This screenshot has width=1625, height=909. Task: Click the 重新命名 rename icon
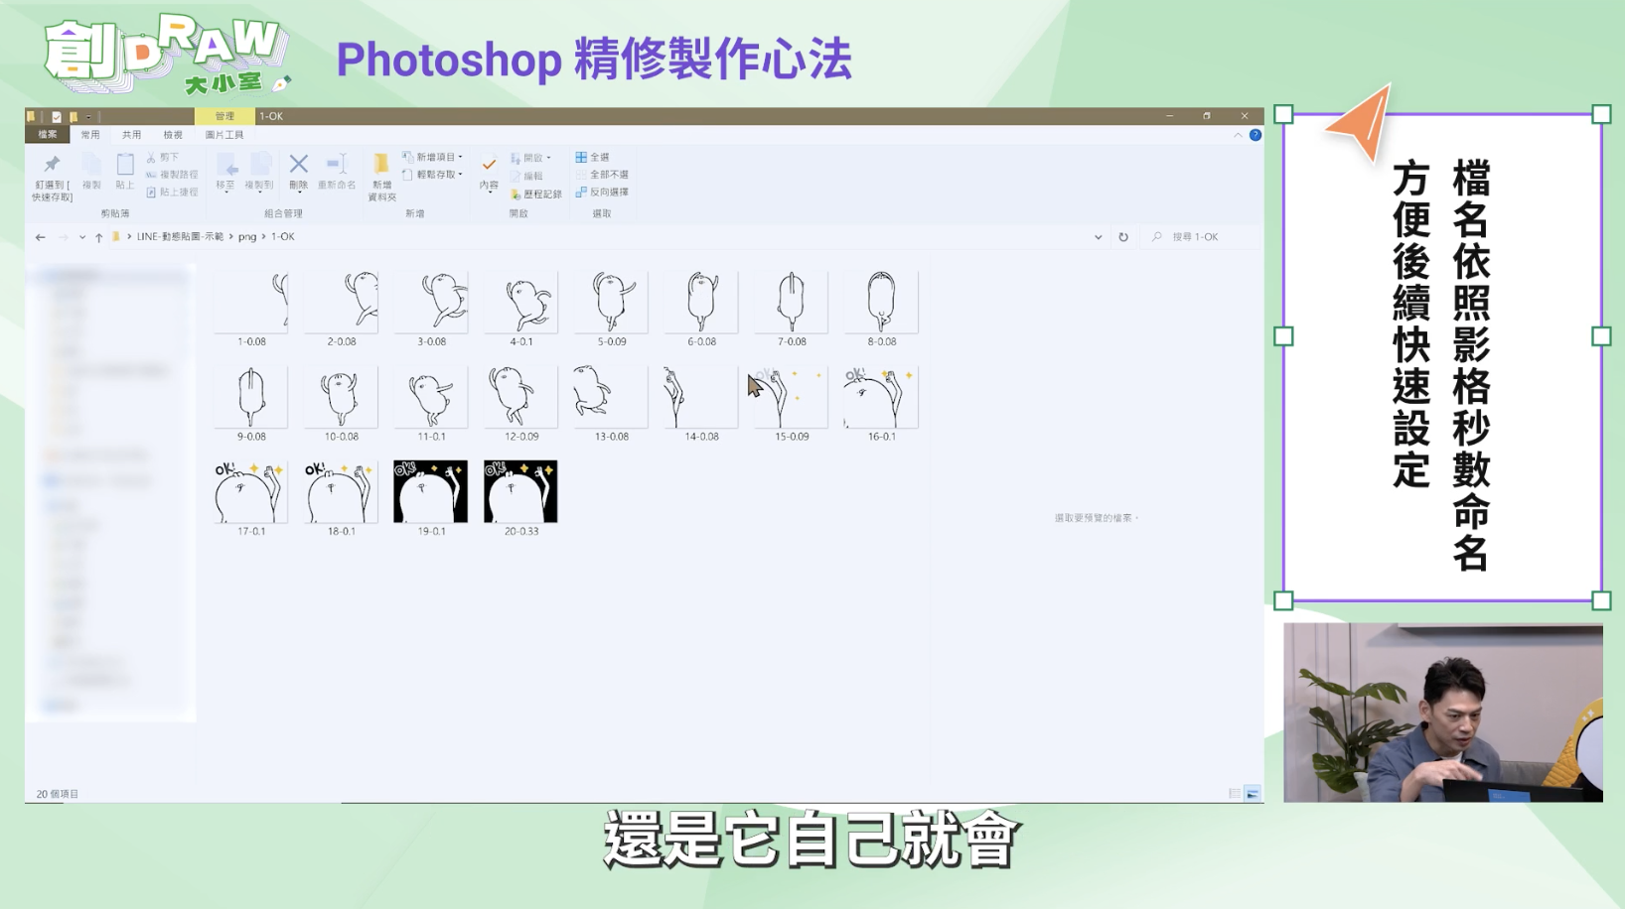[336, 164]
